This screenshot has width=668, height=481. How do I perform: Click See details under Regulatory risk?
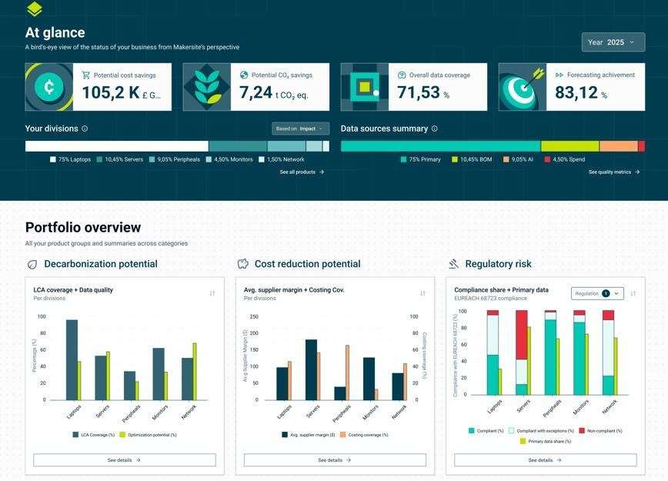pos(545,460)
